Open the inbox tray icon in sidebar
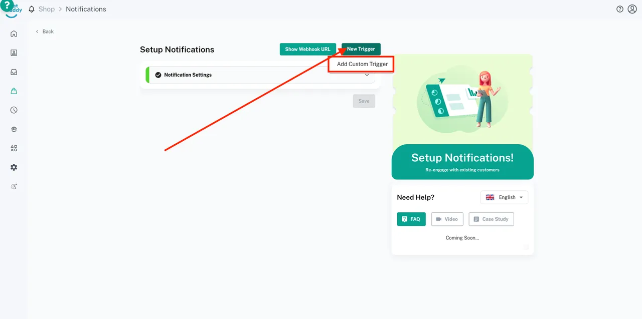Screen dimensions: 642x319 pos(14,72)
